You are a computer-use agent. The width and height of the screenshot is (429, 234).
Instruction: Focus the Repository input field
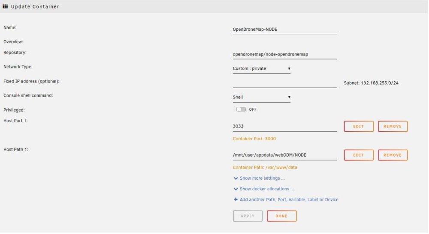click(284, 54)
